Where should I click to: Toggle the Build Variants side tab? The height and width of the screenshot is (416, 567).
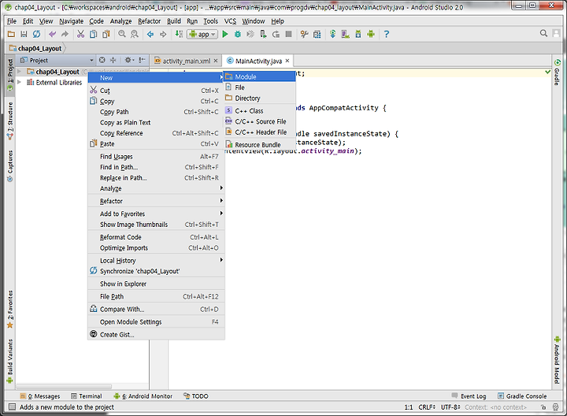point(10,361)
